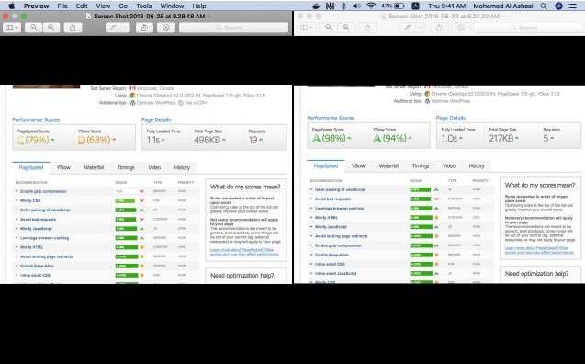Screen dimensions: 585x364
Task: Activate Siri from the menu bar
Action: [x=558, y=6]
